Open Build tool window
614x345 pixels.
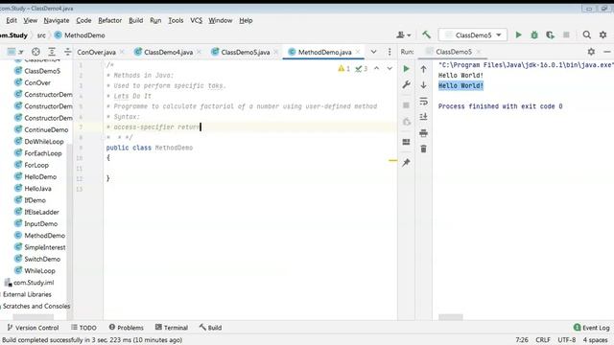click(x=211, y=328)
